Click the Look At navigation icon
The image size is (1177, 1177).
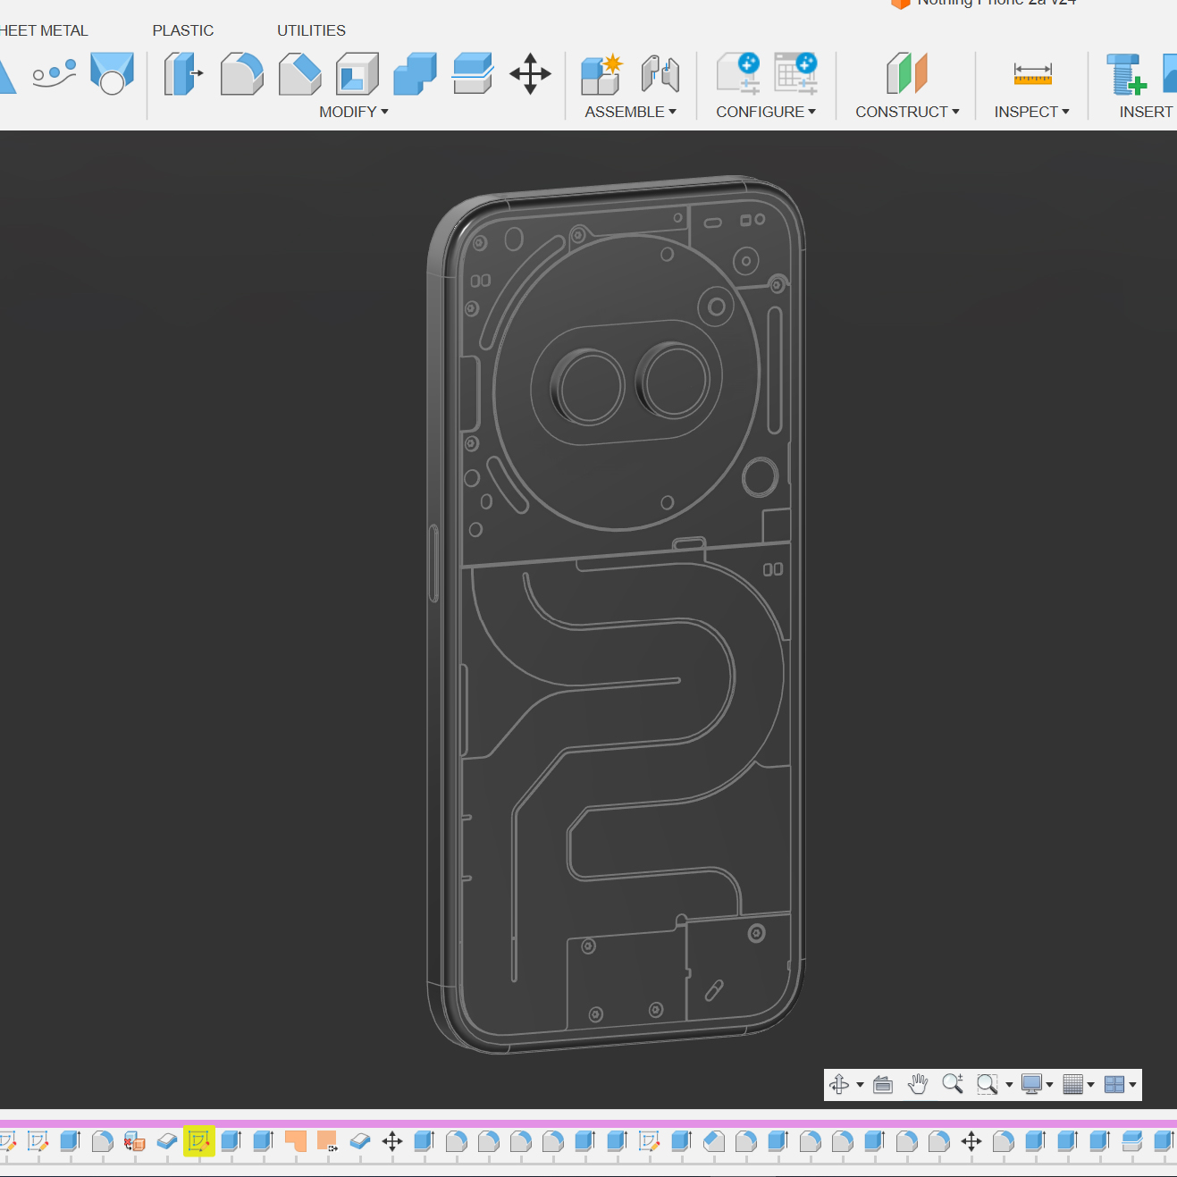[883, 1084]
